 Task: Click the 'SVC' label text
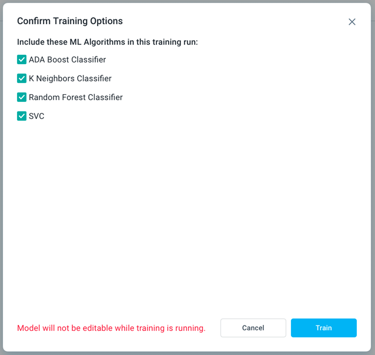(x=36, y=116)
